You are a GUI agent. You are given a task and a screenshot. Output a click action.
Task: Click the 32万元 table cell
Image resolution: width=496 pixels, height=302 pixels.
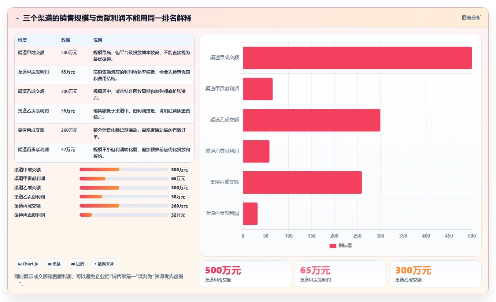click(68, 150)
